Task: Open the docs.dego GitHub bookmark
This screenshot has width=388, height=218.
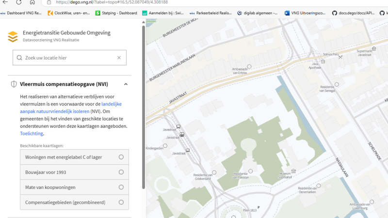Action: pos(354,13)
